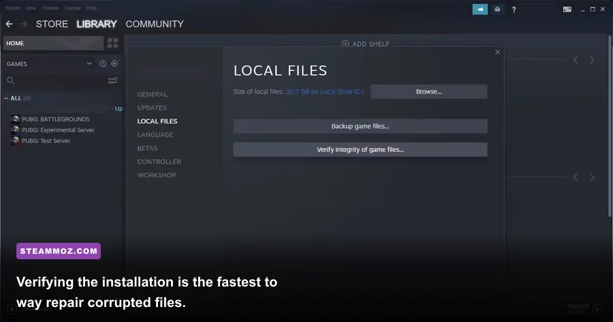Click Backup game files...
This screenshot has height=322, width=613.
click(360, 126)
